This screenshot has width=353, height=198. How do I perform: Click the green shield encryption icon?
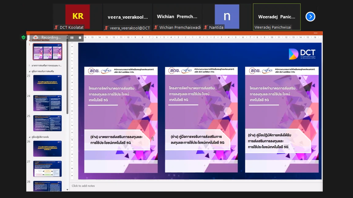point(24,38)
